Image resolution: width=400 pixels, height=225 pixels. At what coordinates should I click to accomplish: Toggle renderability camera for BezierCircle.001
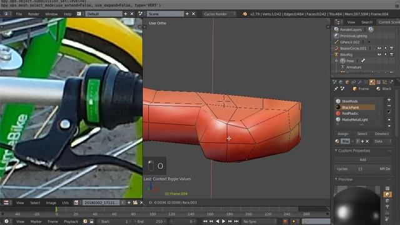point(392,48)
